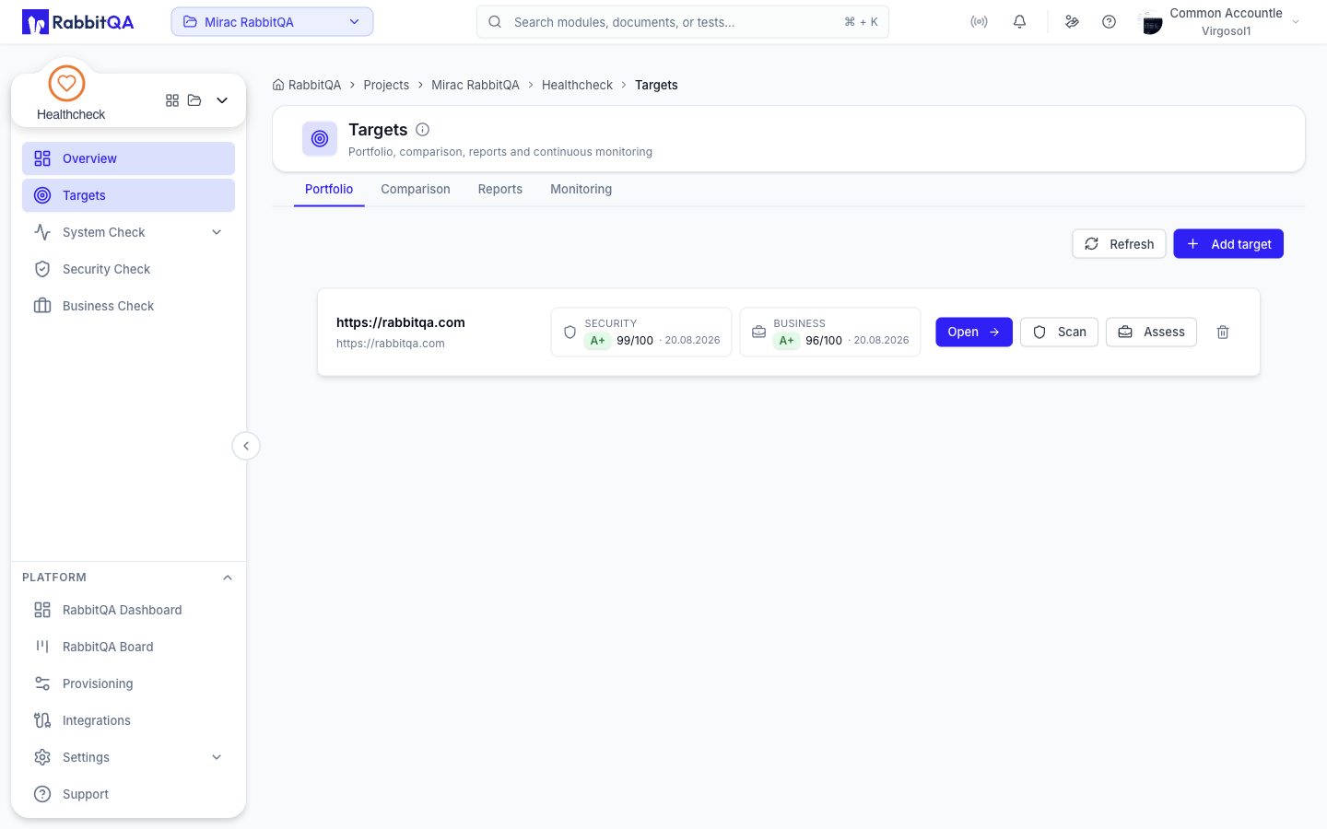Image resolution: width=1327 pixels, height=829 pixels.
Task: Click the folder icon in the Healthcheck card
Action: coord(194,100)
